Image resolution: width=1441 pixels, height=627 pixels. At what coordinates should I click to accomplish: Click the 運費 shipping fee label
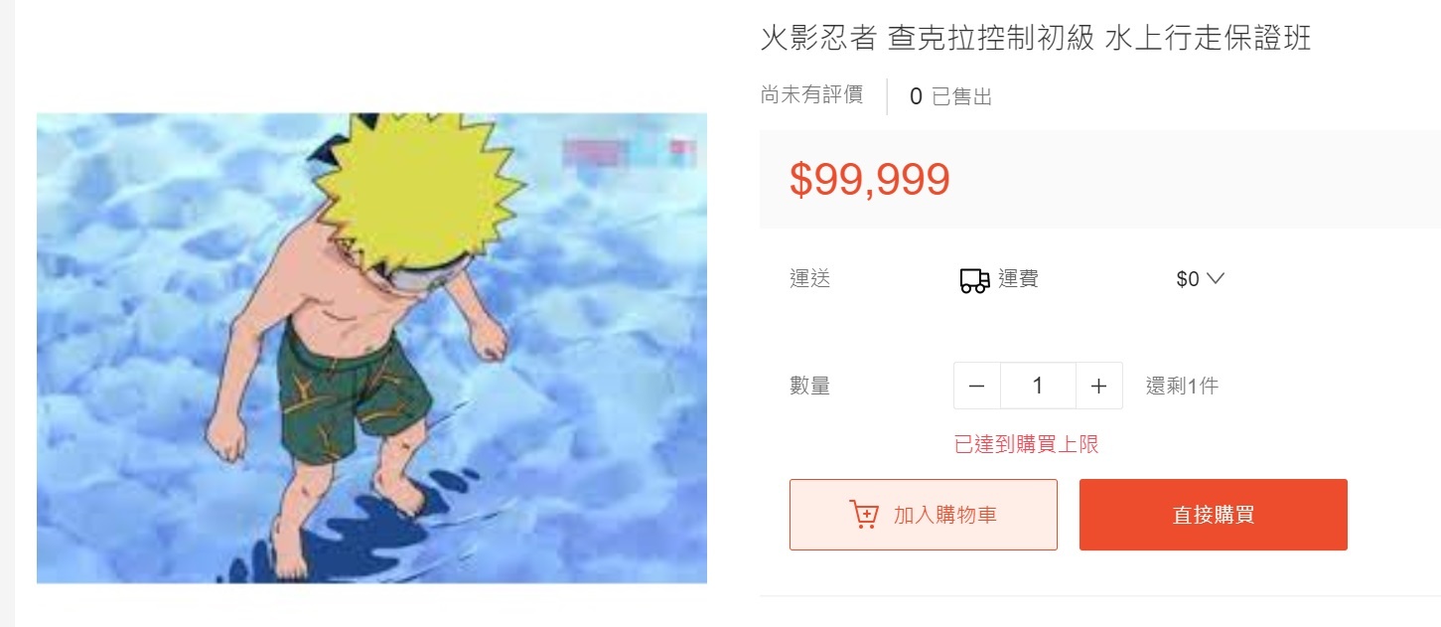[x=1018, y=279]
